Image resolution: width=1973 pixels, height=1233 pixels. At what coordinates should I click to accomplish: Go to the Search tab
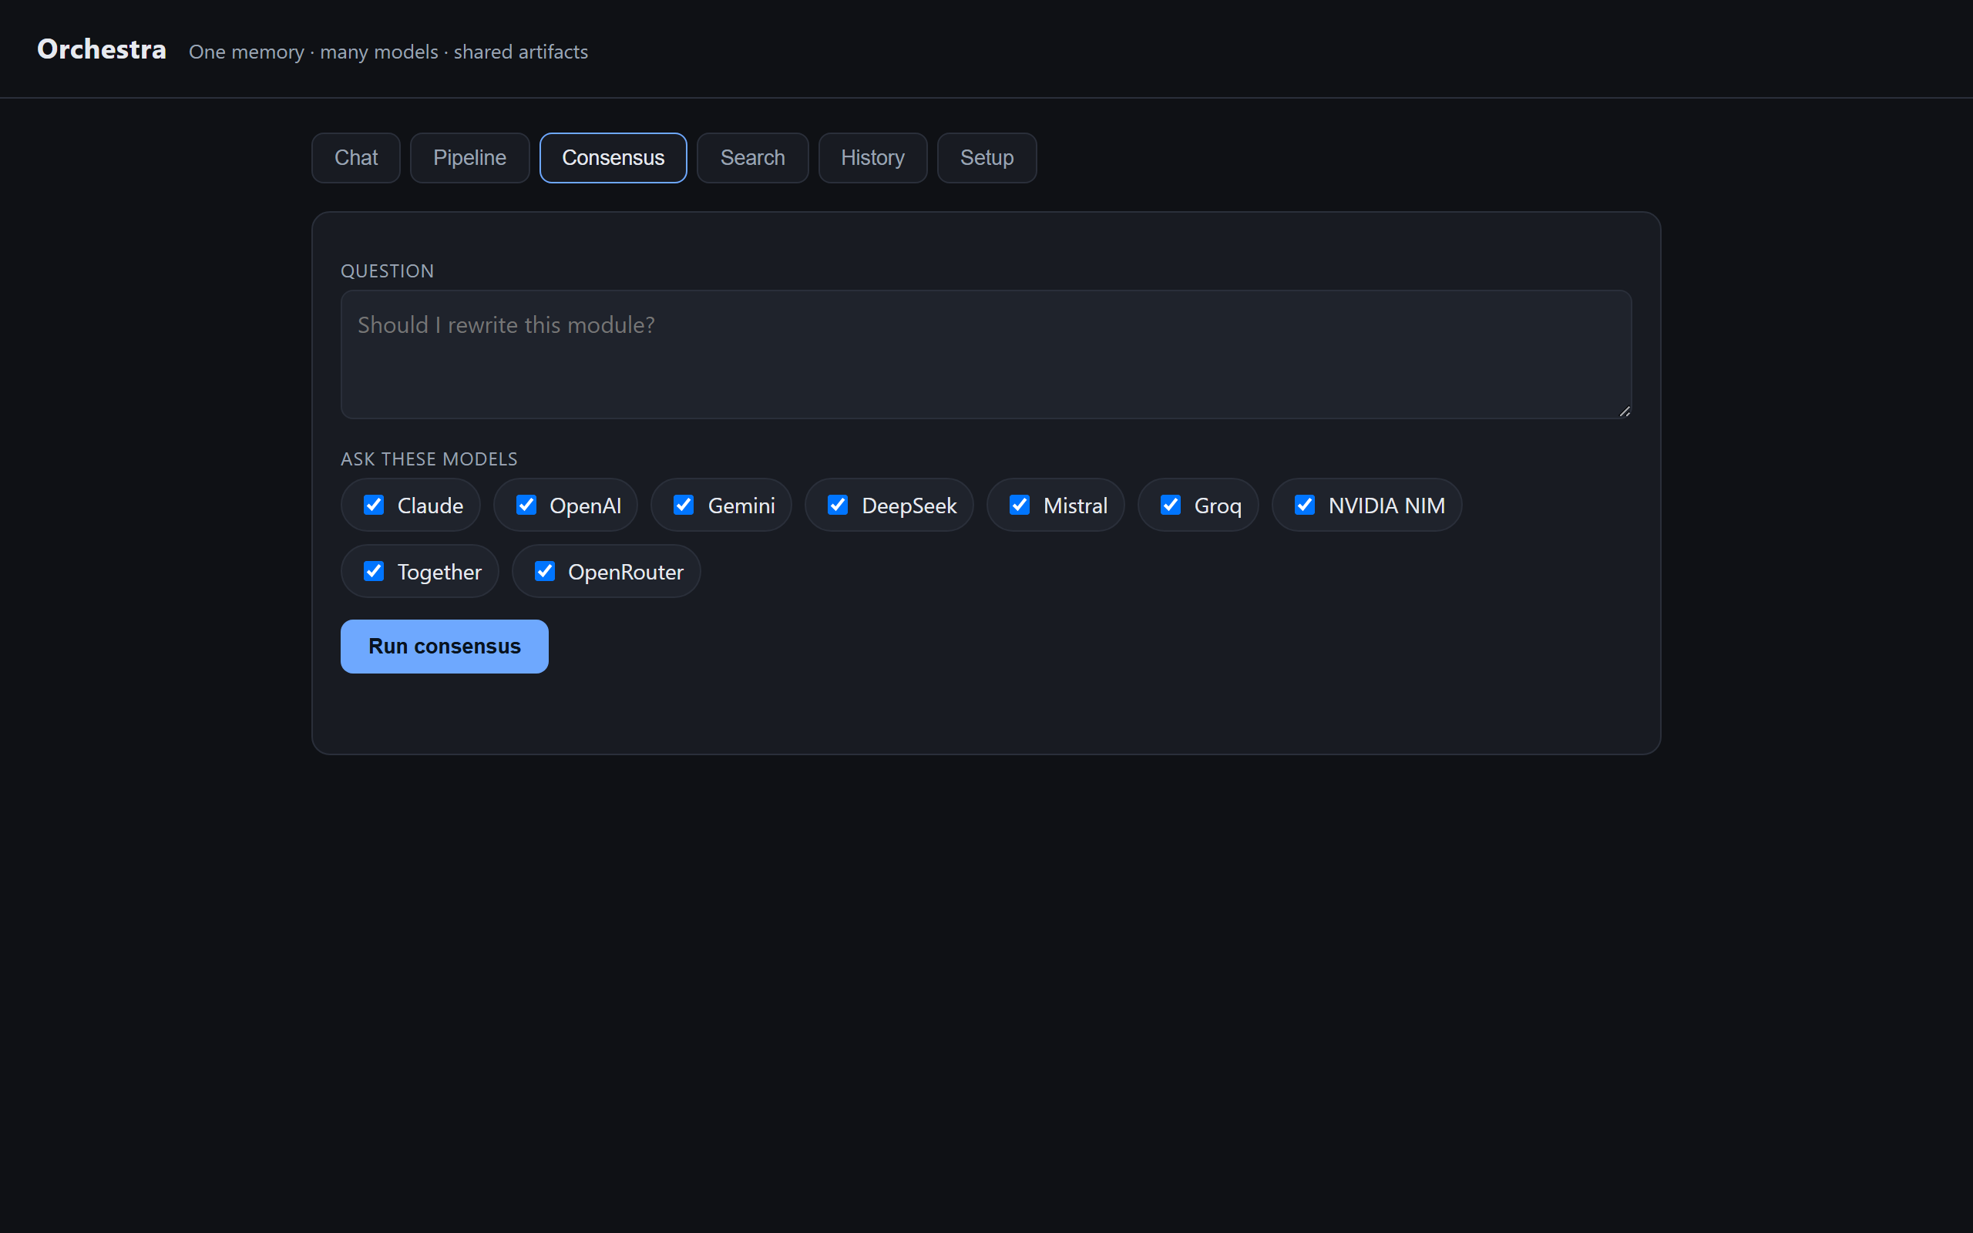(x=752, y=157)
